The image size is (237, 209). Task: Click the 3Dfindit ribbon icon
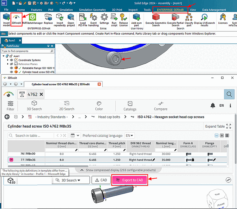(16, 18)
